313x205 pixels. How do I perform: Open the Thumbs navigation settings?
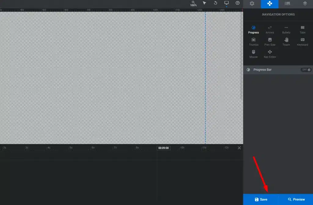(x=253, y=42)
